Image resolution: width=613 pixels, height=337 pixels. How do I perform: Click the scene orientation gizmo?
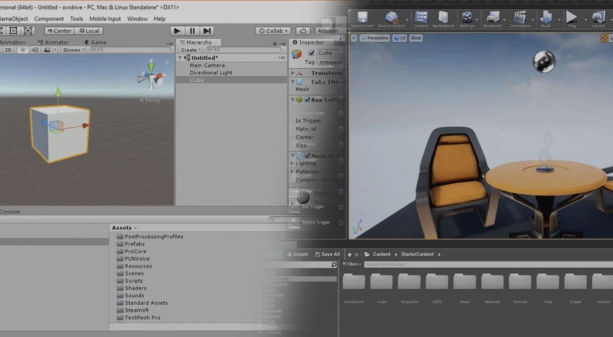(151, 76)
